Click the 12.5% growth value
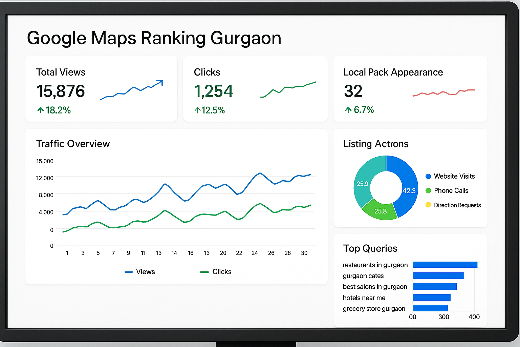Screen dimensions: 520x347 click(x=213, y=110)
